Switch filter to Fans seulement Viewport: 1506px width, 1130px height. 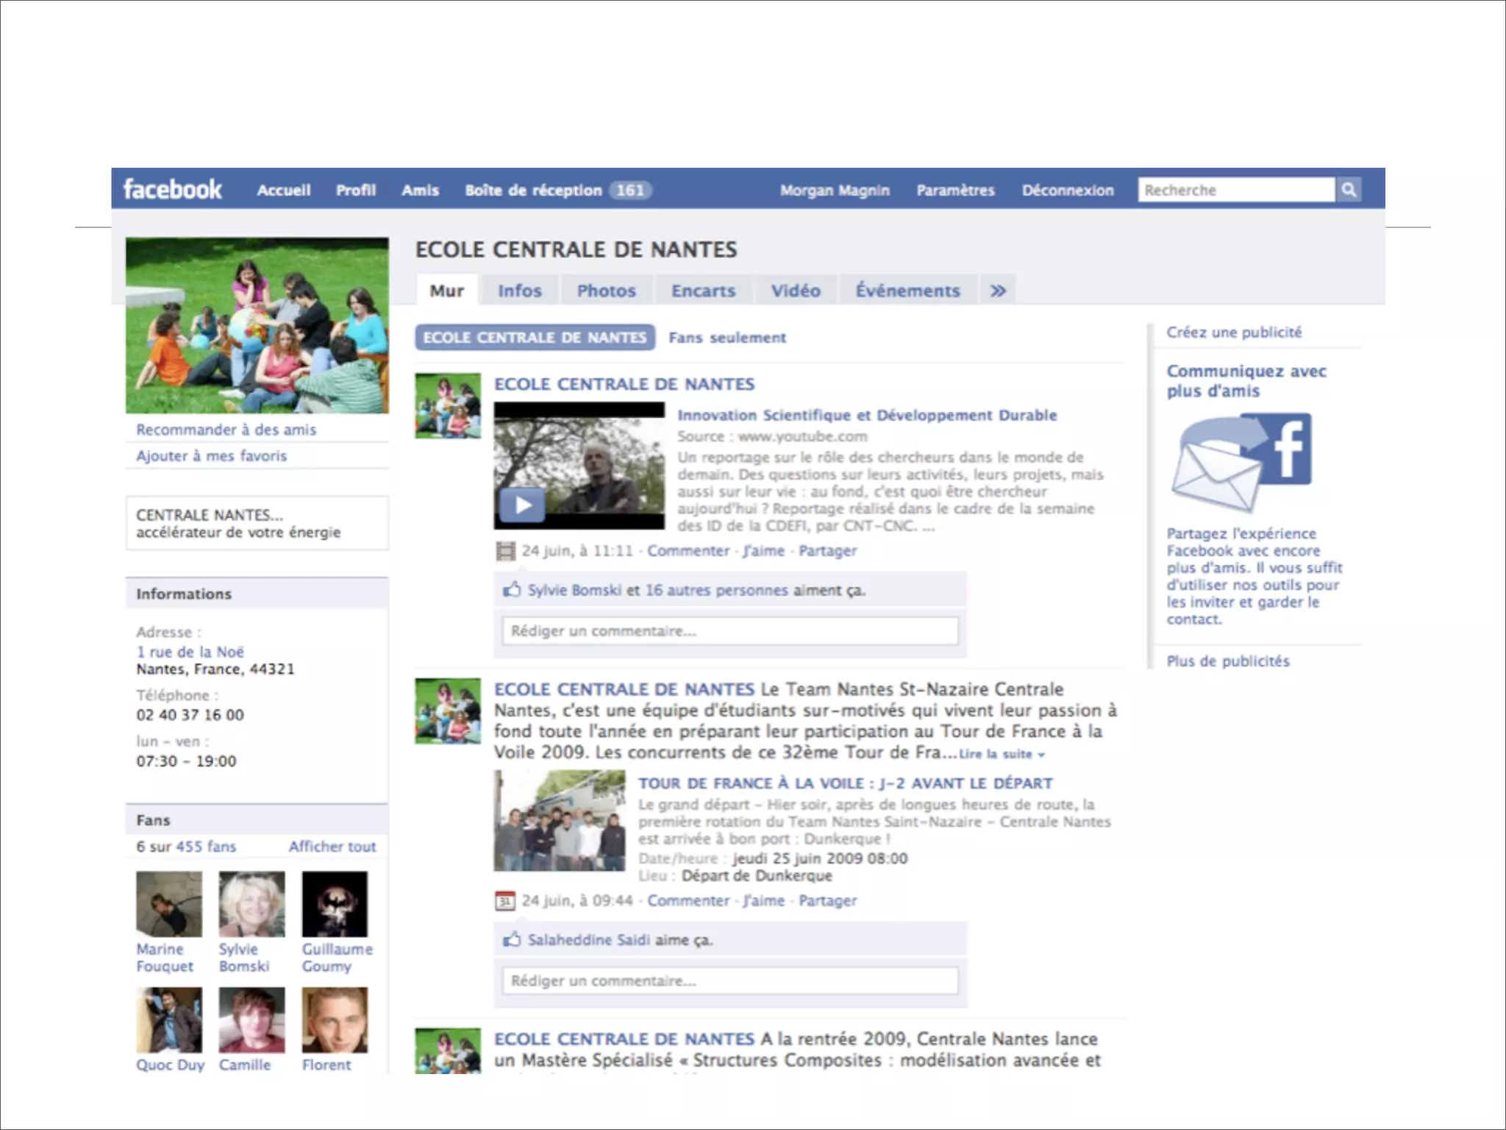pos(727,338)
